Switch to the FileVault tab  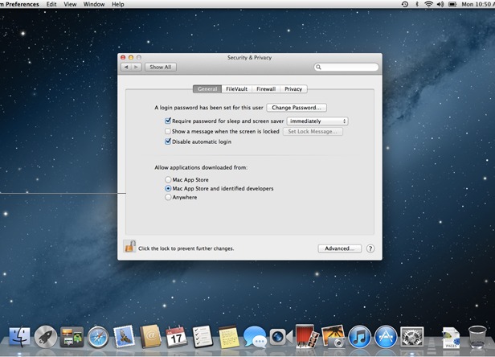tap(237, 89)
